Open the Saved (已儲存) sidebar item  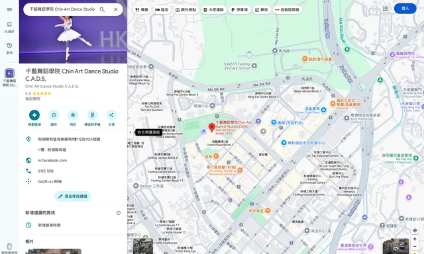click(9, 27)
